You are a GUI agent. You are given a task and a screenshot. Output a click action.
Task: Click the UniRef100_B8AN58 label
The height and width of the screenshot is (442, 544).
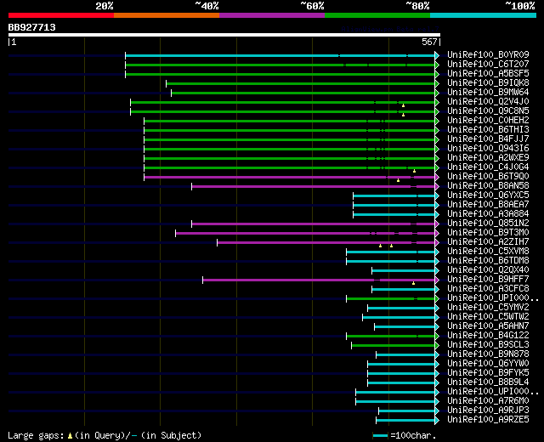(x=488, y=186)
